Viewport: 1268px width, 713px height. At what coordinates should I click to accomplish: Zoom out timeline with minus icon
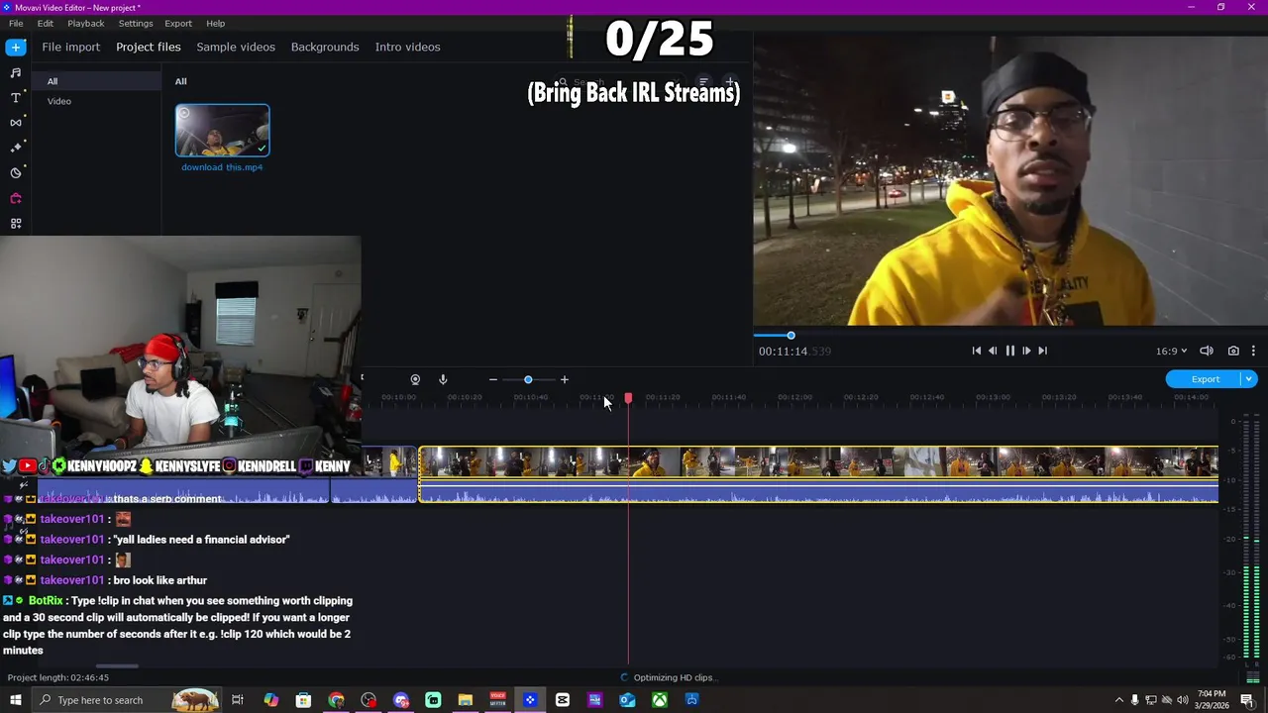point(492,379)
